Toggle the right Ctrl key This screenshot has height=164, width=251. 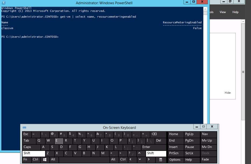[123, 159]
